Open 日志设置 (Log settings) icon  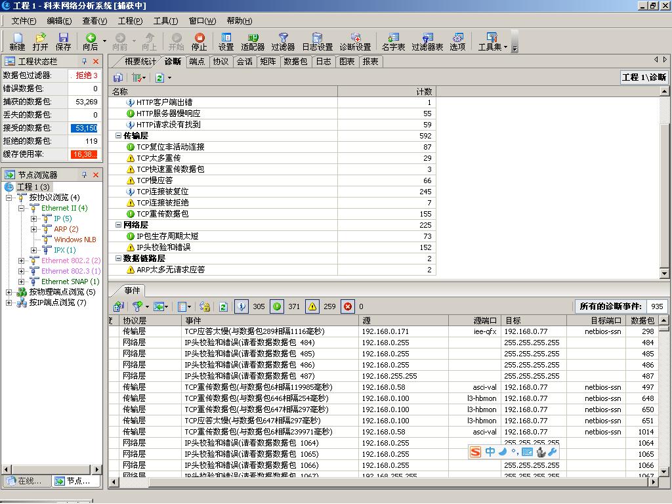pyautogui.click(x=317, y=41)
